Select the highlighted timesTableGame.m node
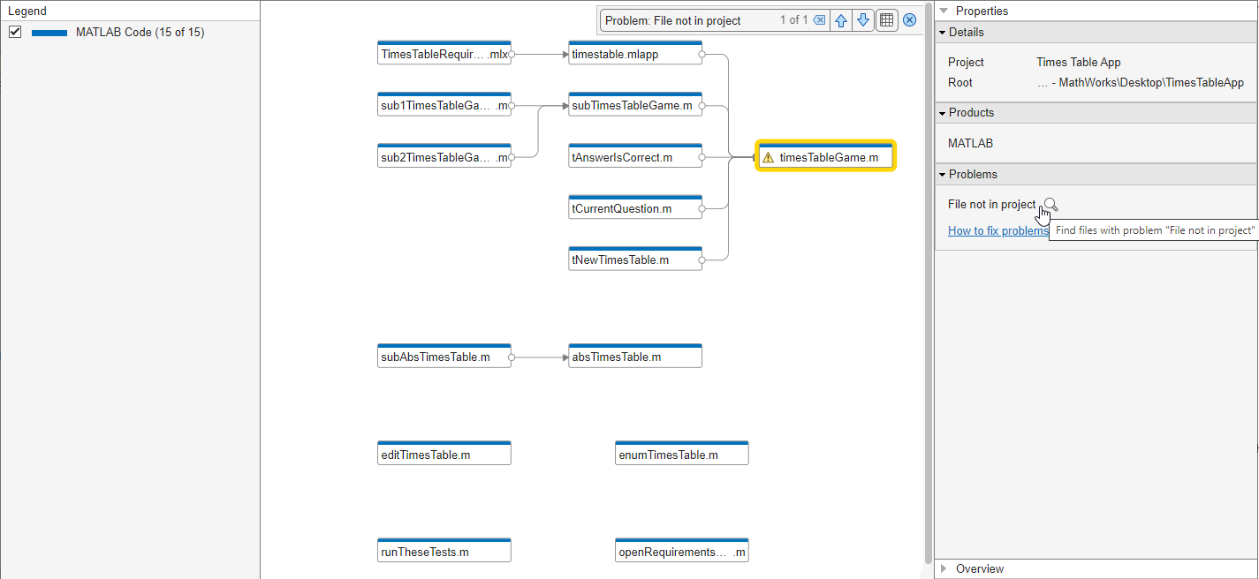 (826, 156)
